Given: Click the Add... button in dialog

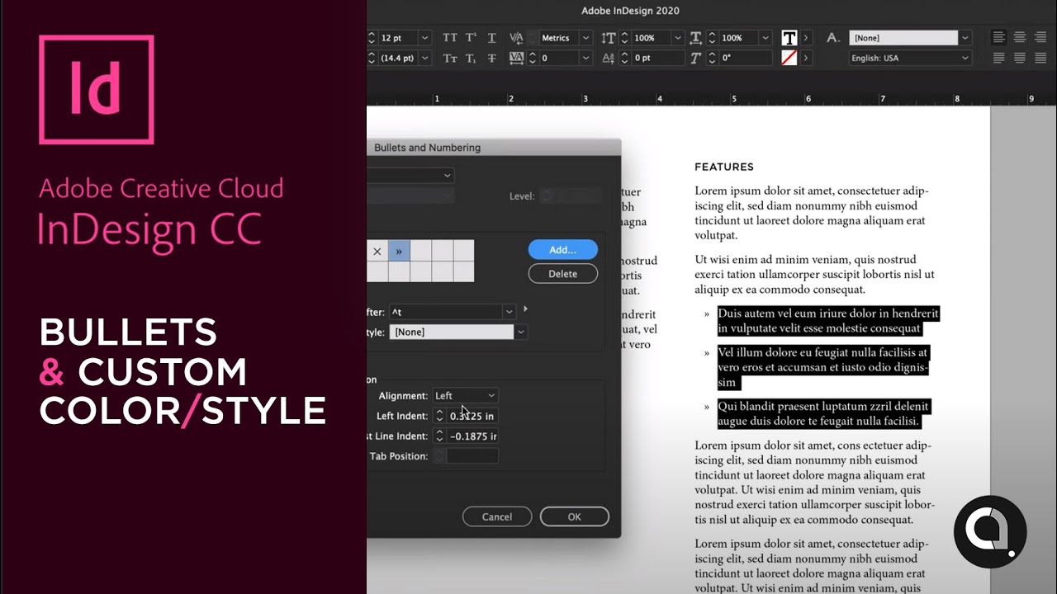Looking at the screenshot, I should [562, 250].
